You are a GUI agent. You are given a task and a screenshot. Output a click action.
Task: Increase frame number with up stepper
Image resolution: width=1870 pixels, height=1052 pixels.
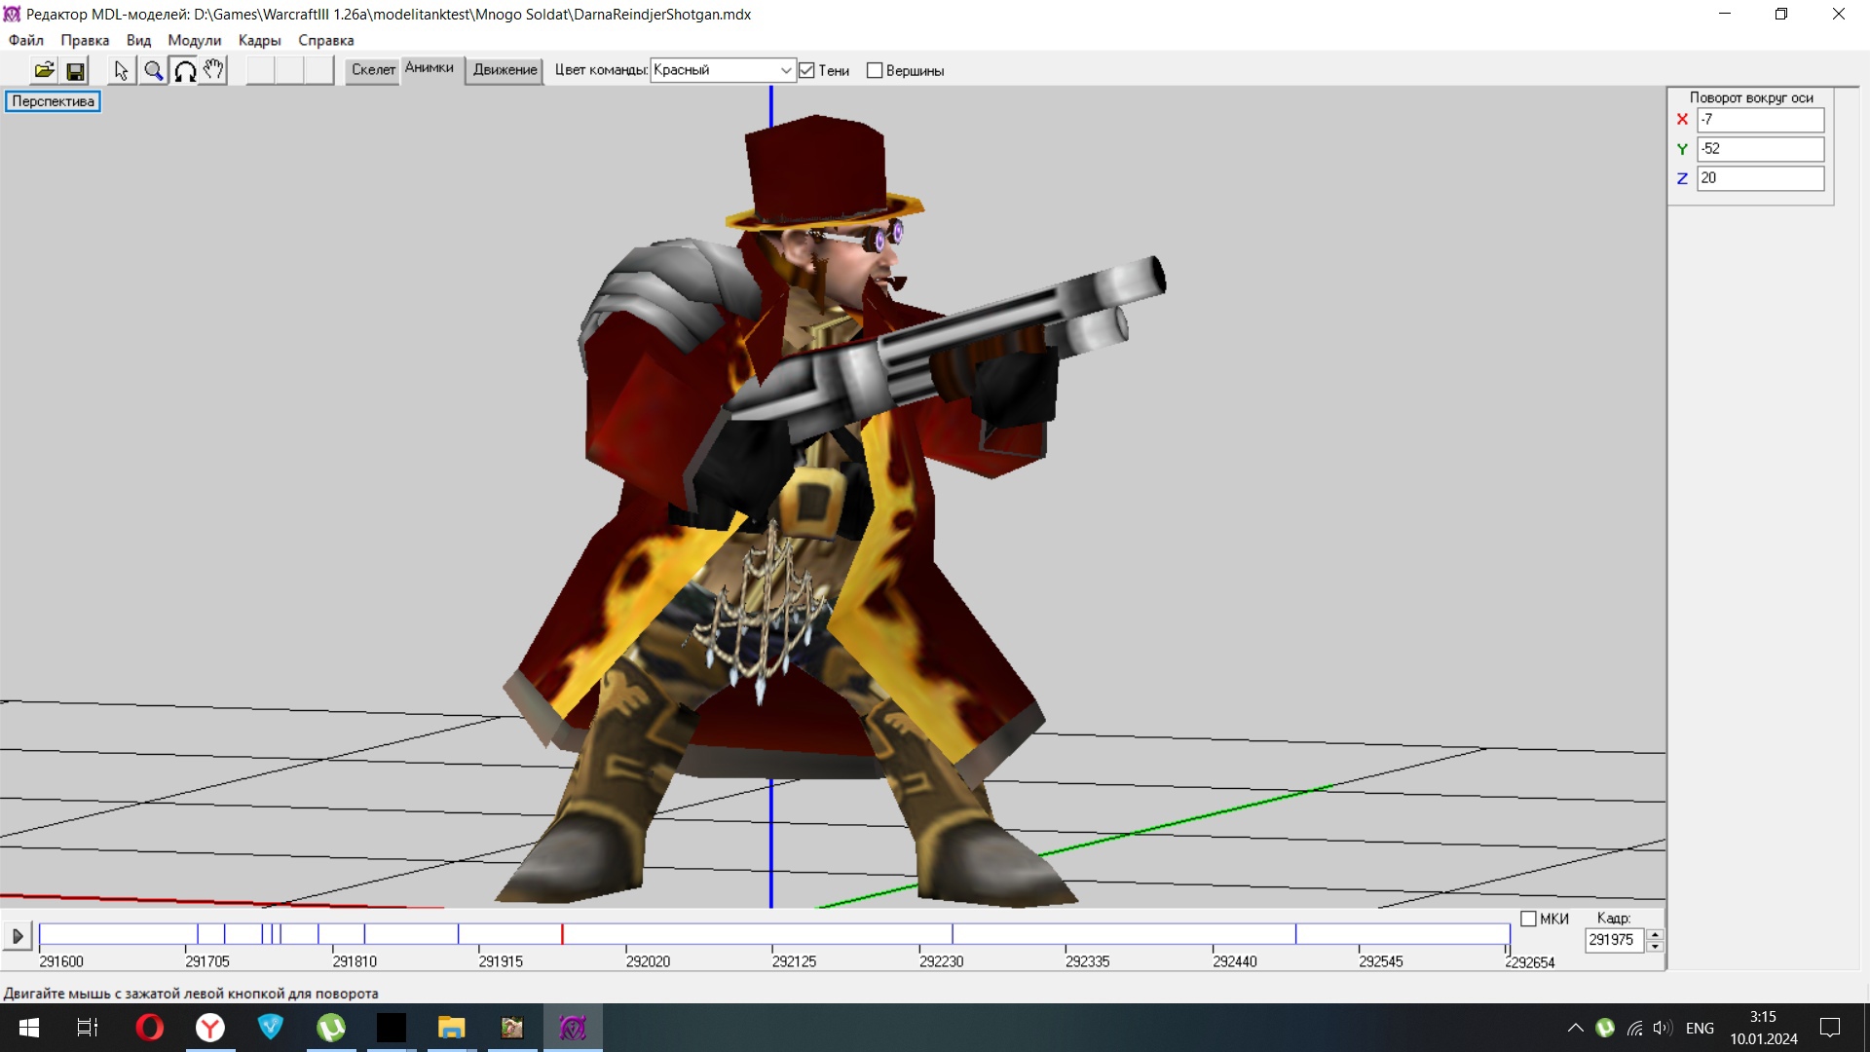(1654, 934)
